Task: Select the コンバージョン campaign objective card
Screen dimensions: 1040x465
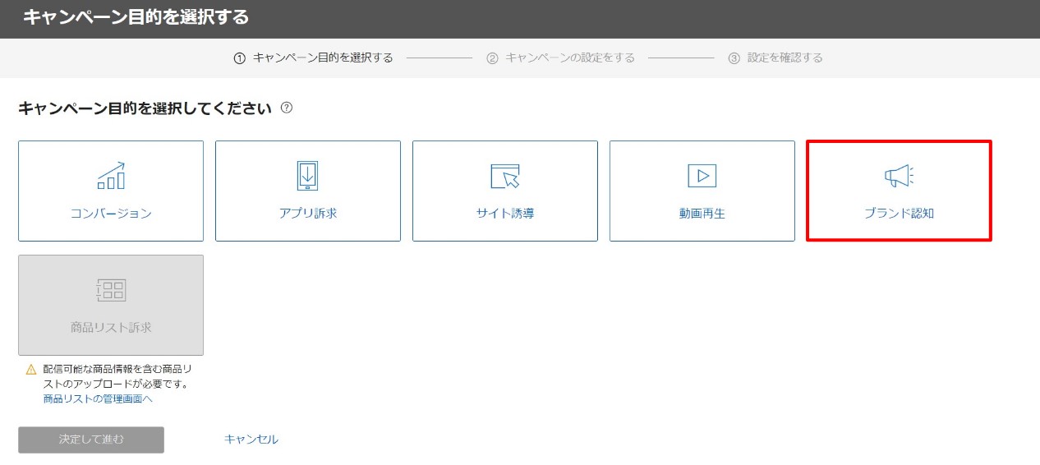Action: click(111, 191)
